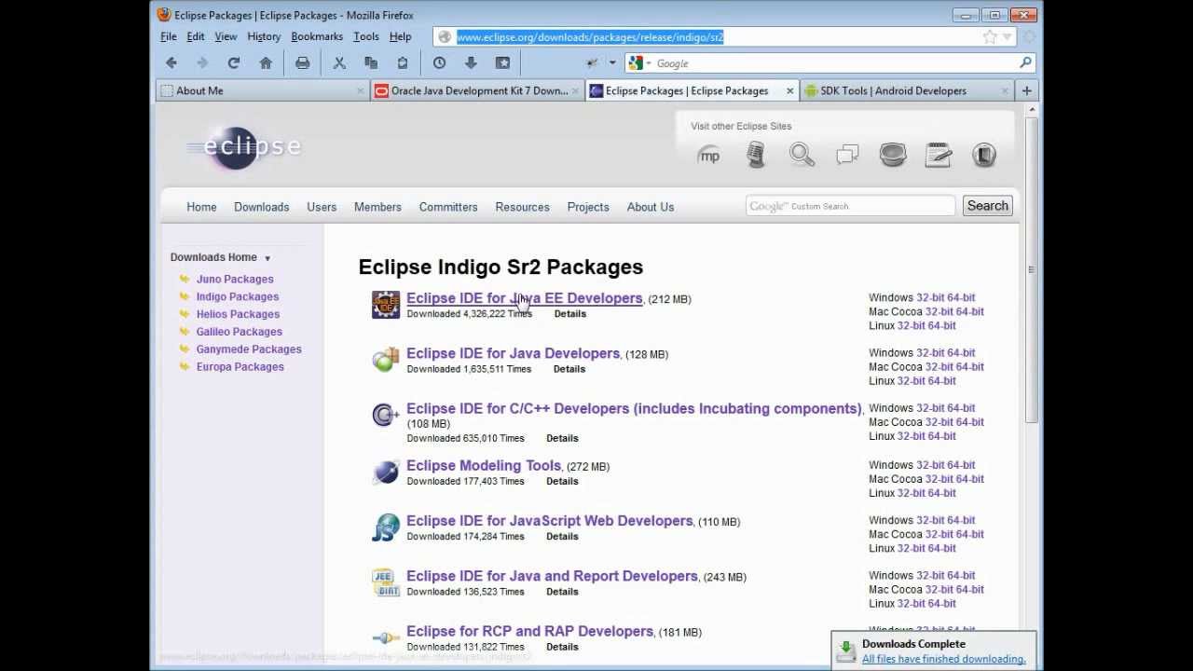Click the URL in the address bar
This screenshot has height=671, width=1193.
(x=590, y=37)
